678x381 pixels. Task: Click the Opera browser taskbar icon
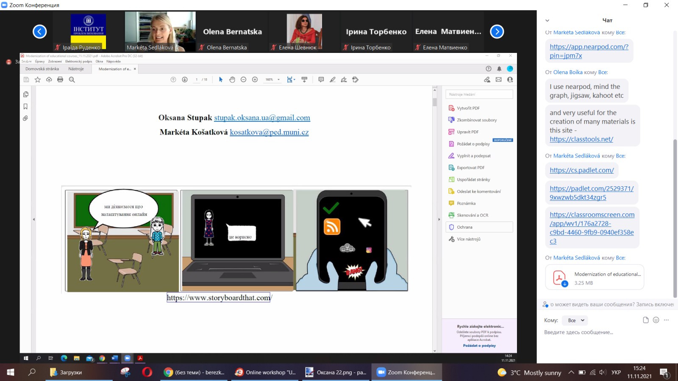click(x=147, y=373)
